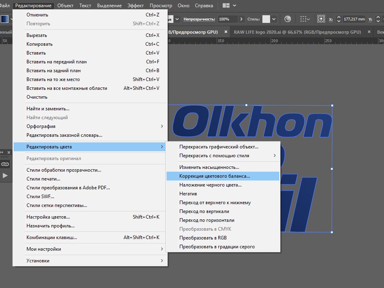This screenshot has height=288, width=384.
Task: Choose Преобразовать в градации серого
Action: [223, 247]
